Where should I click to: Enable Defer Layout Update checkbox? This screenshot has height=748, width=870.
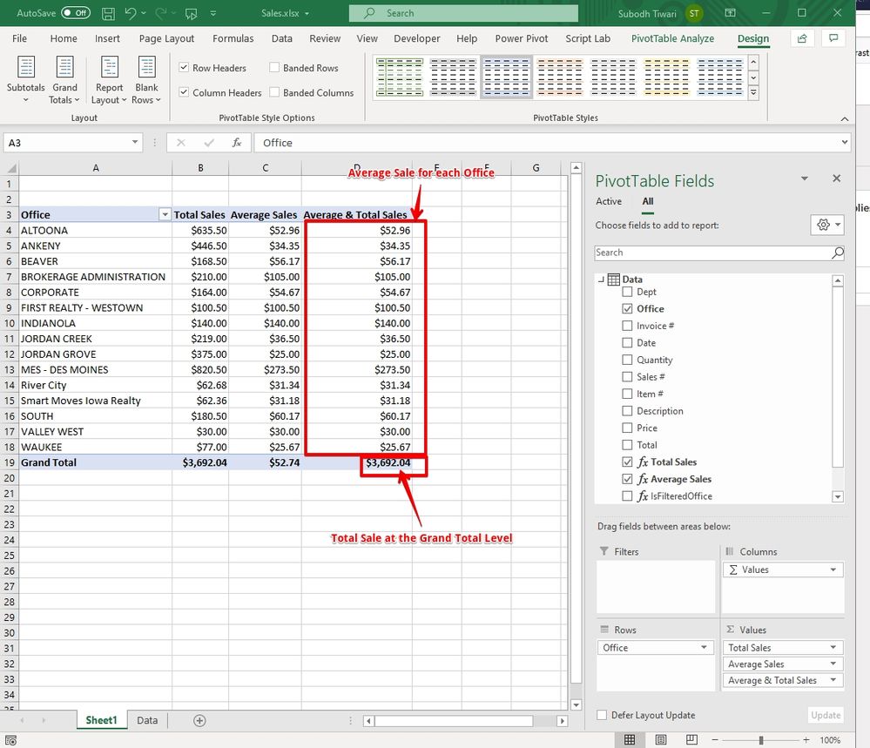coord(602,715)
